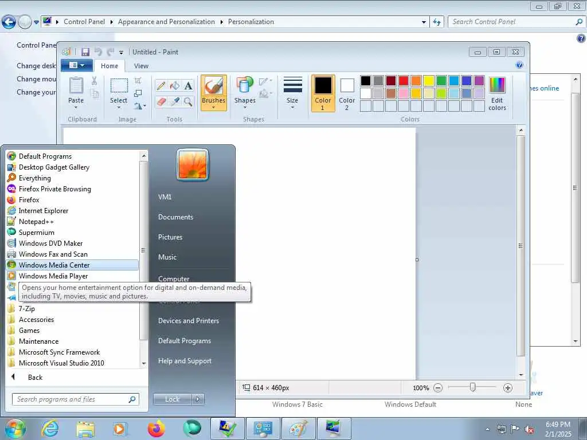Select the Pencil tool in Paint
The height and width of the screenshot is (440, 587).
[x=161, y=86]
